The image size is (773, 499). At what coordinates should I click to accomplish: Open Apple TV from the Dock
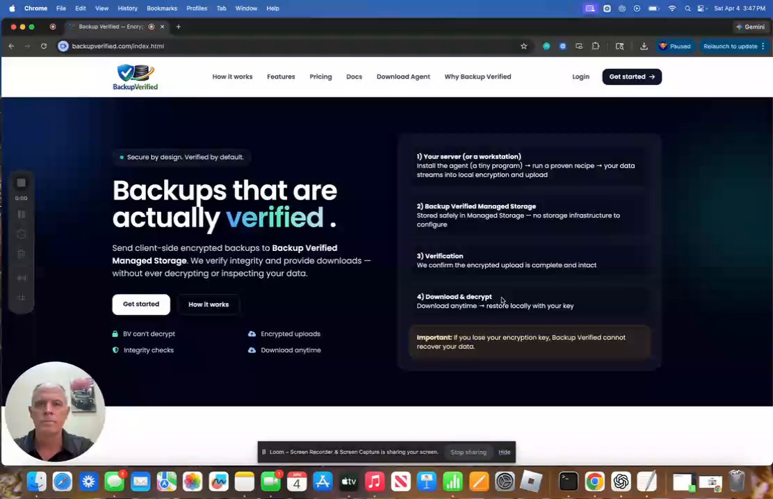349,481
